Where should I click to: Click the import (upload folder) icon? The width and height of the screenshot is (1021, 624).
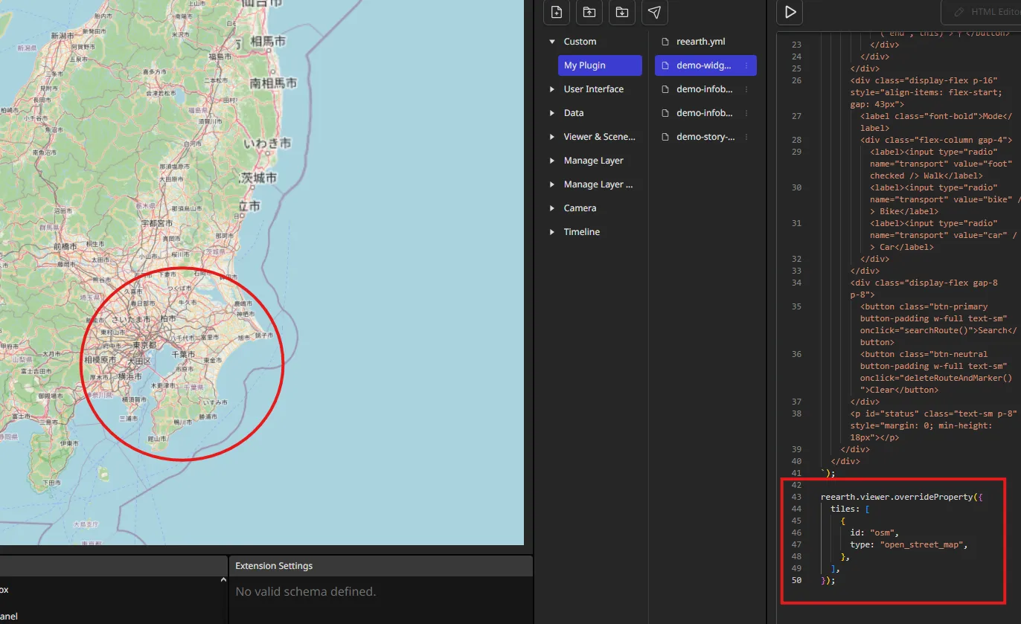tap(589, 12)
